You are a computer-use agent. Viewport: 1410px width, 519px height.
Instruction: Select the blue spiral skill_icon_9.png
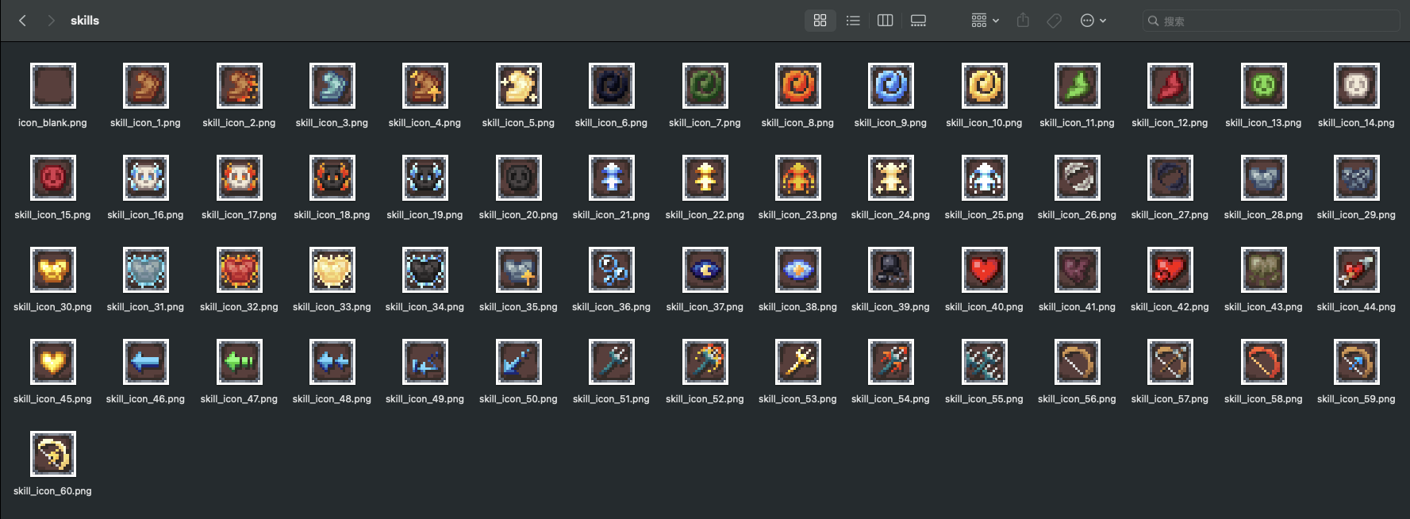(890, 86)
